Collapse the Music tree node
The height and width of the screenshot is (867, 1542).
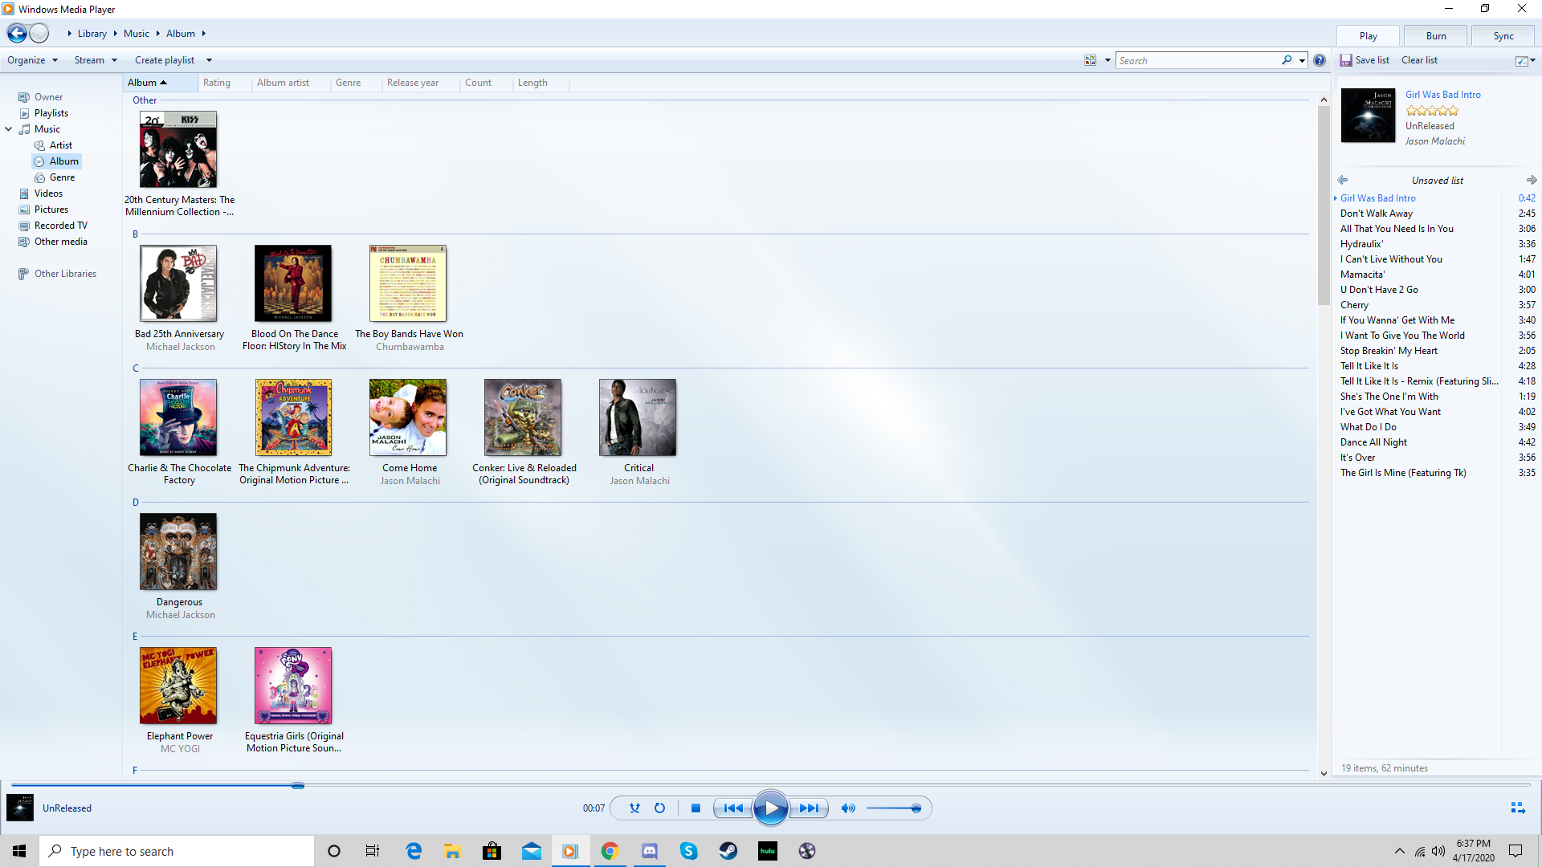[x=9, y=129]
